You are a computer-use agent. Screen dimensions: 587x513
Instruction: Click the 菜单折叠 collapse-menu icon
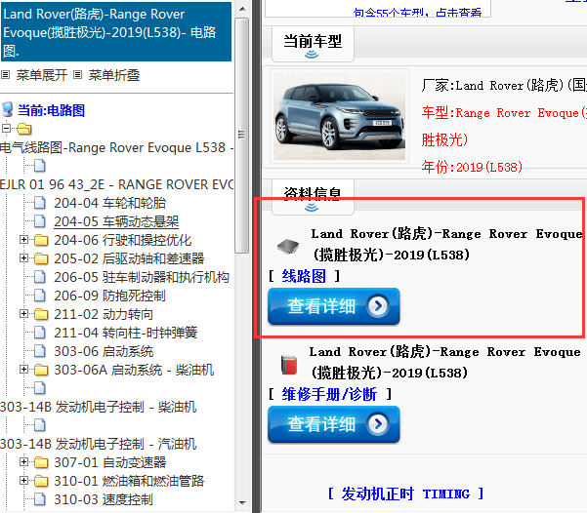77,75
